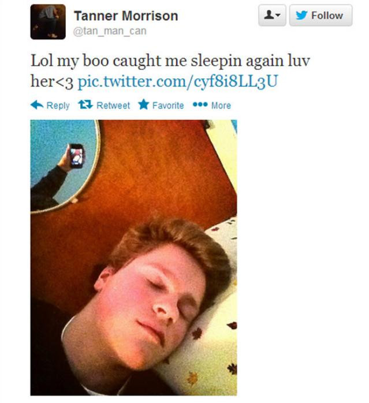Click the Favorite star icon
369x403 pixels.
(143, 105)
